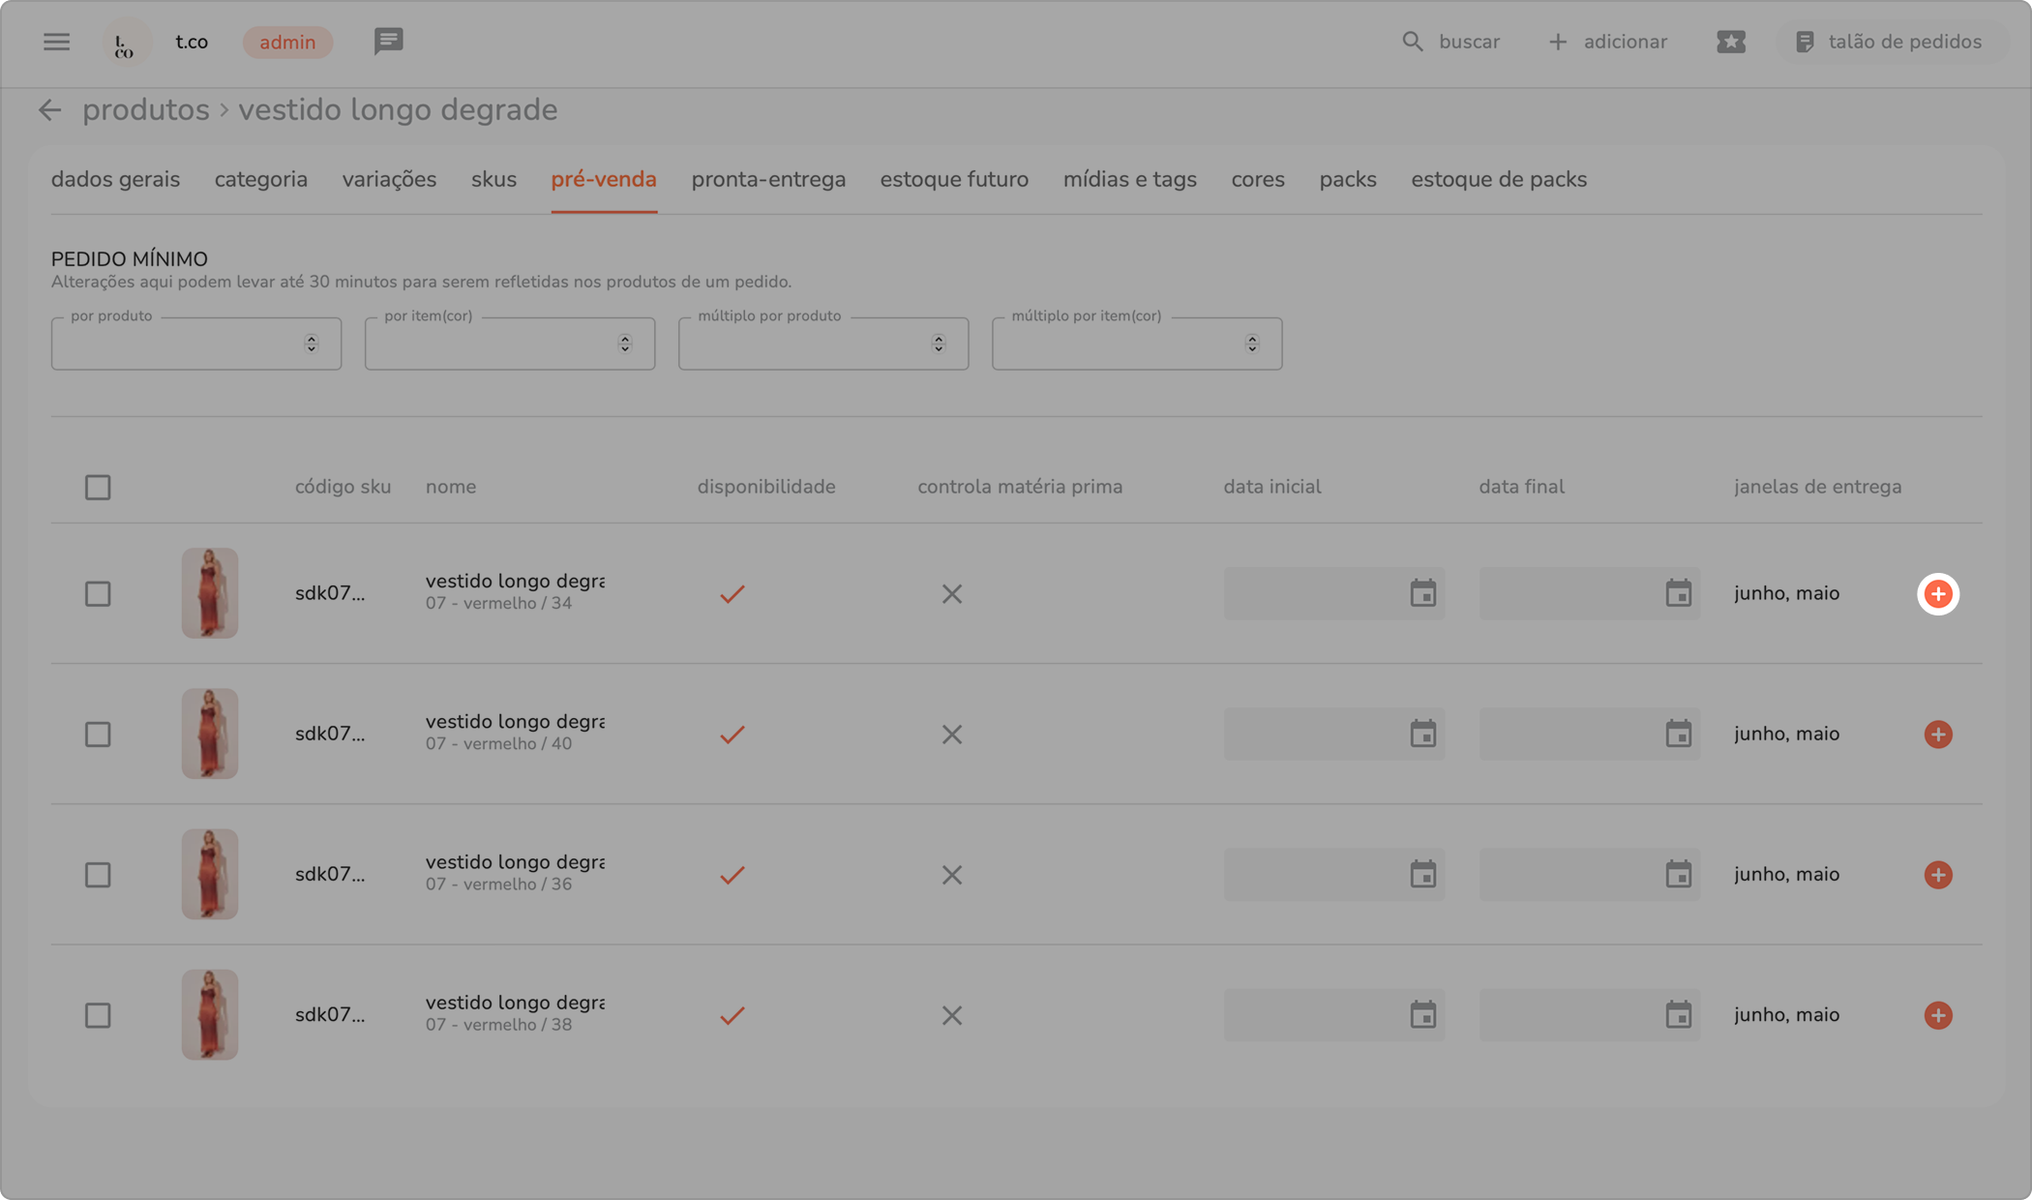Add delivery window for vermelho / 34
The image size is (2032, 1200).
[x=1937, y=594]
